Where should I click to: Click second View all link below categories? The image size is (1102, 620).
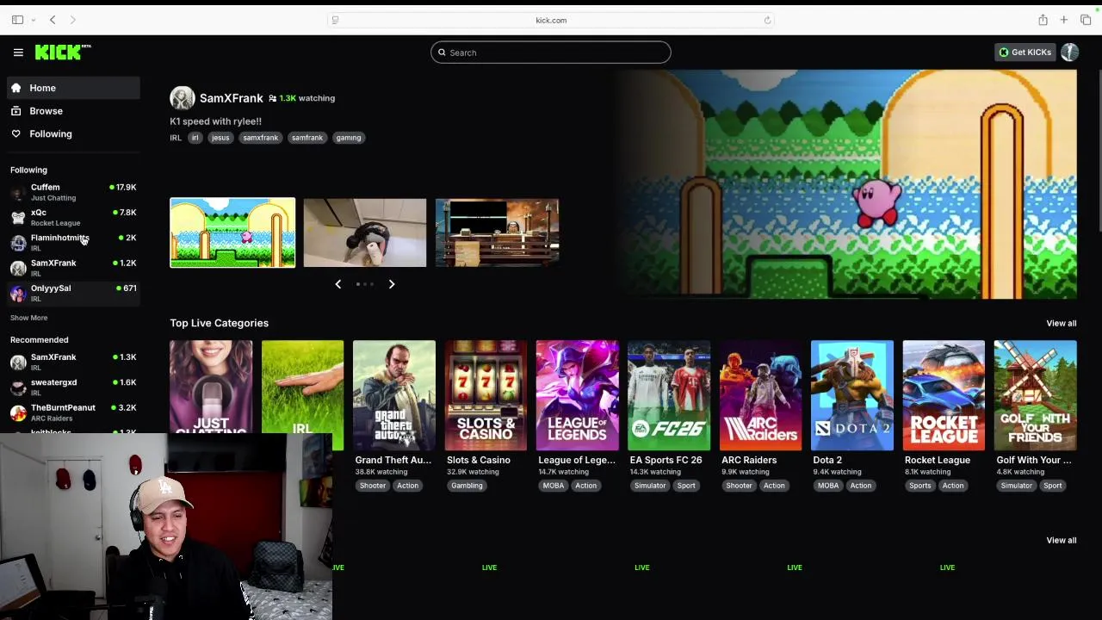click(x=1061, y=540)
